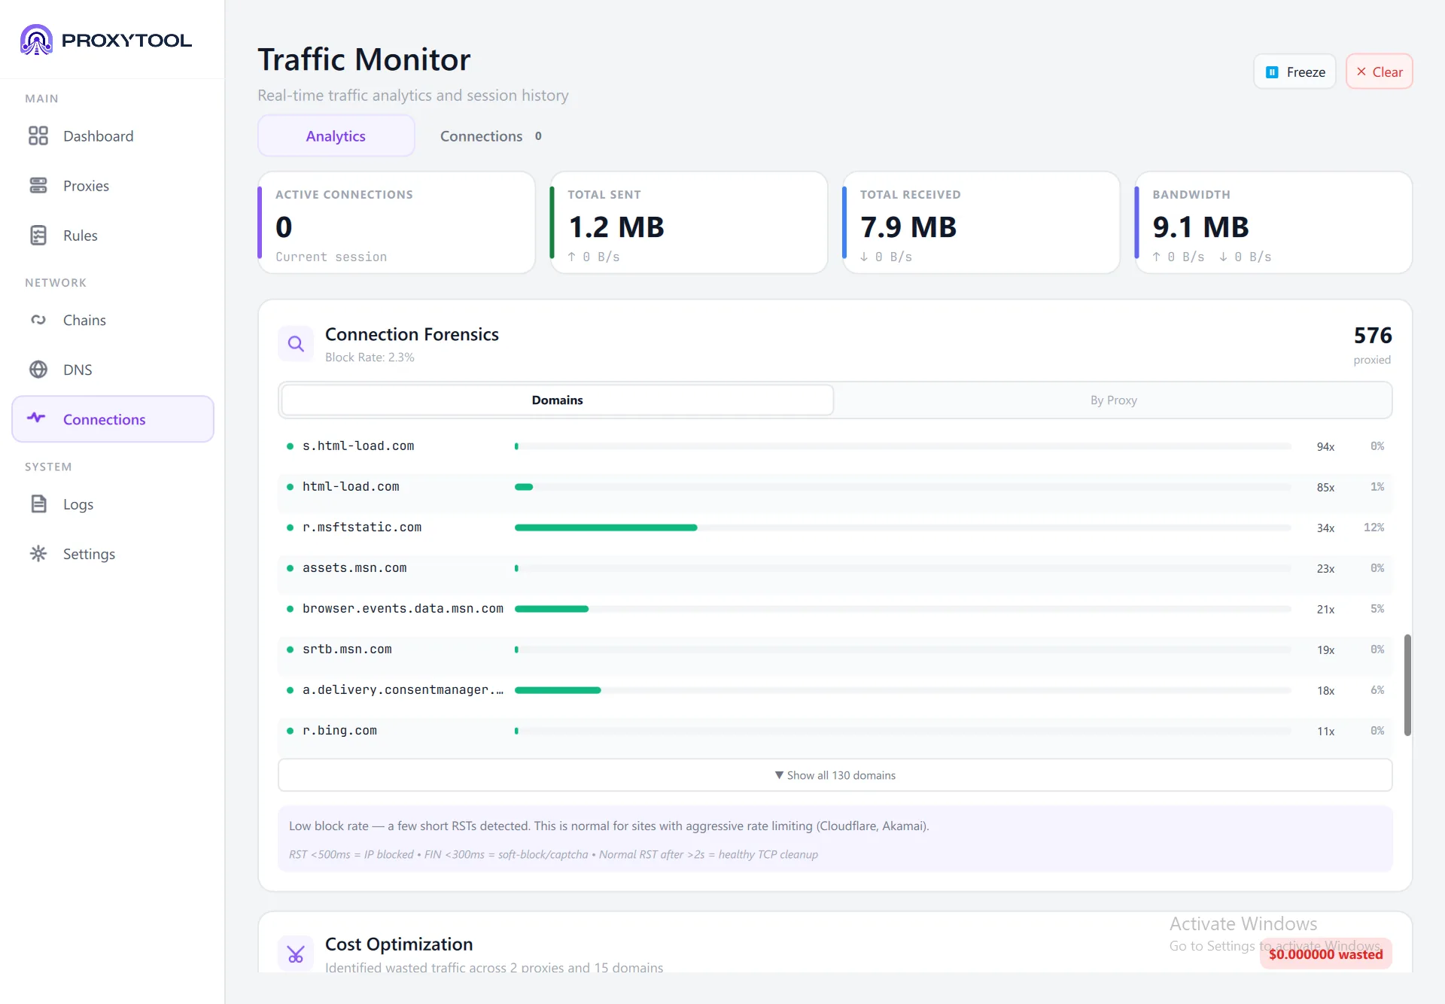Switch forensics view to Domains

557,400
